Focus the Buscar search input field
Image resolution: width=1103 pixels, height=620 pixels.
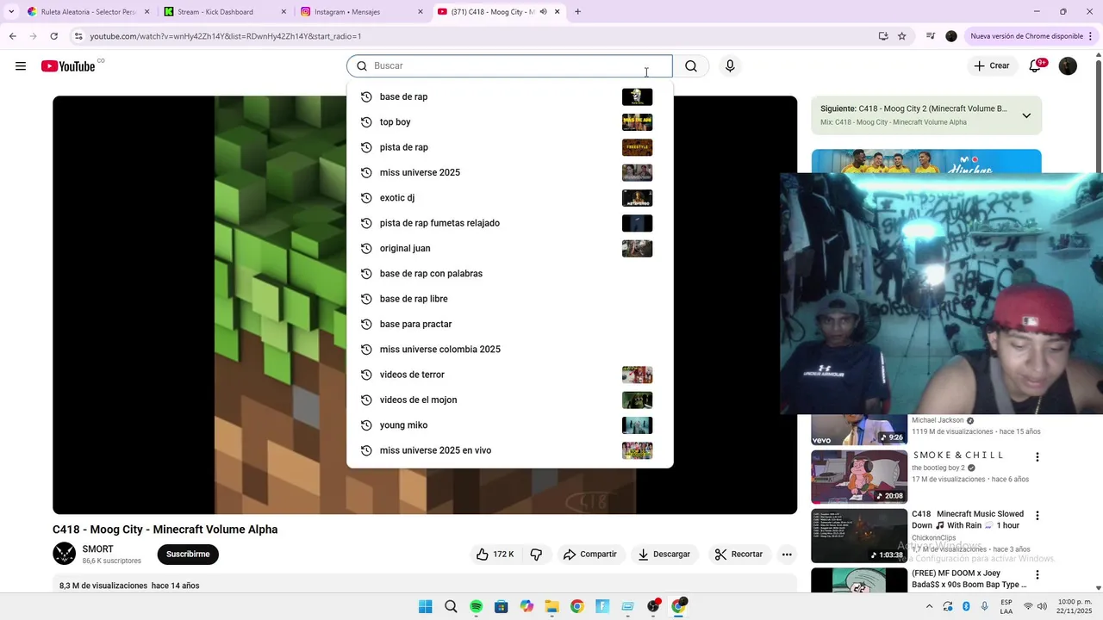(x=509, y=66)
